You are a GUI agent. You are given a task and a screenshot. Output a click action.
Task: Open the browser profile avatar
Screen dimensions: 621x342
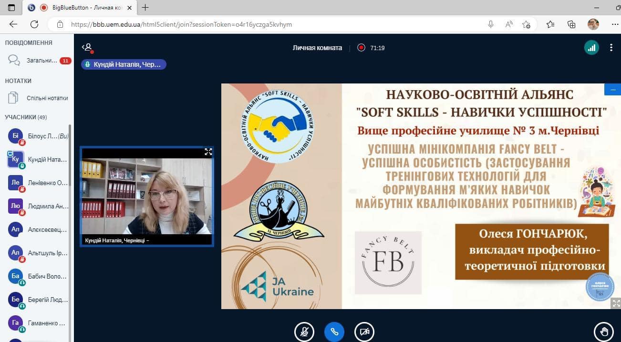593,24
